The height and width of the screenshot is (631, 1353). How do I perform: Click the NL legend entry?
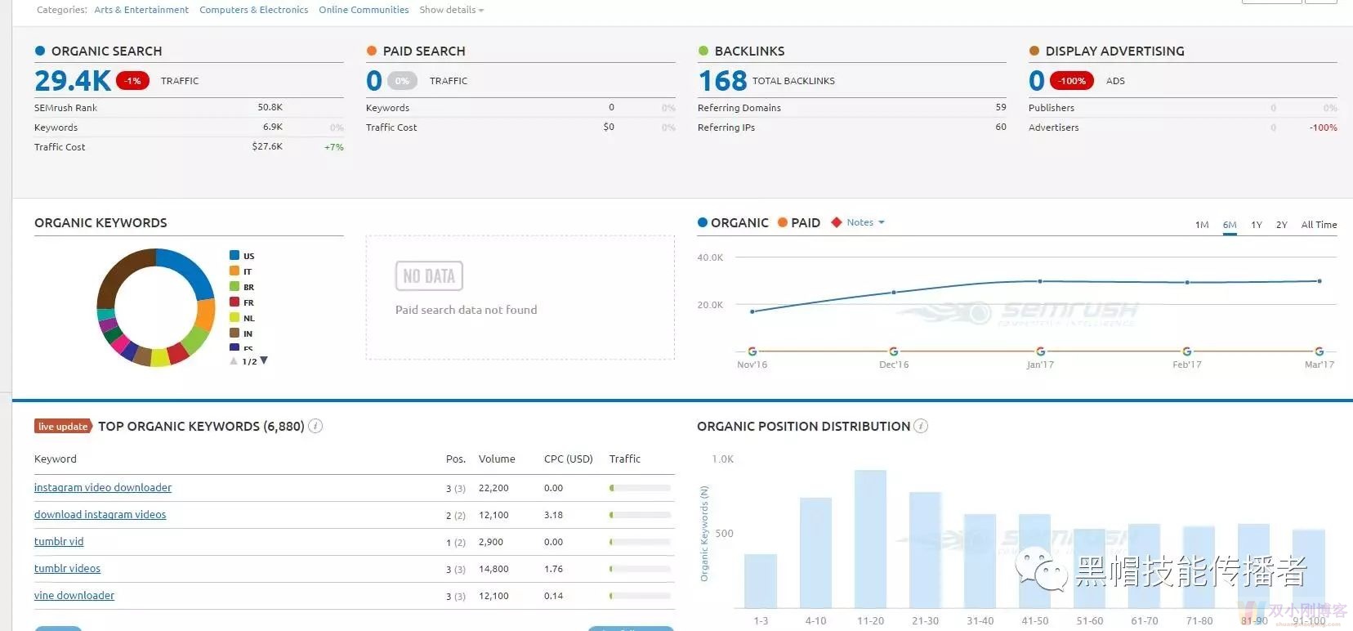pos(243,318)
